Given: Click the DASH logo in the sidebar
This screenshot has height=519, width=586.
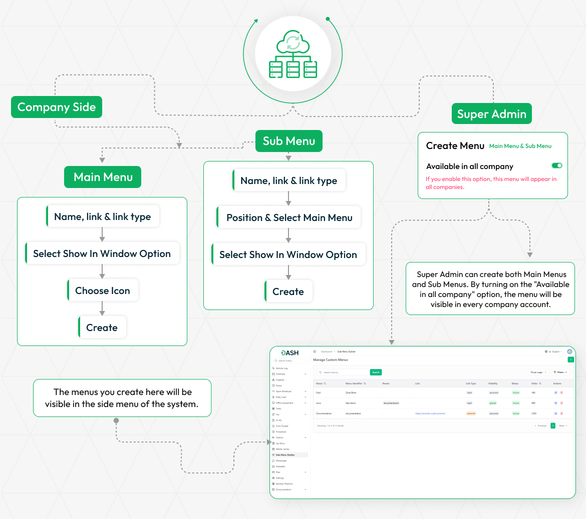Looking at the screenshot, I should [289, 353].
